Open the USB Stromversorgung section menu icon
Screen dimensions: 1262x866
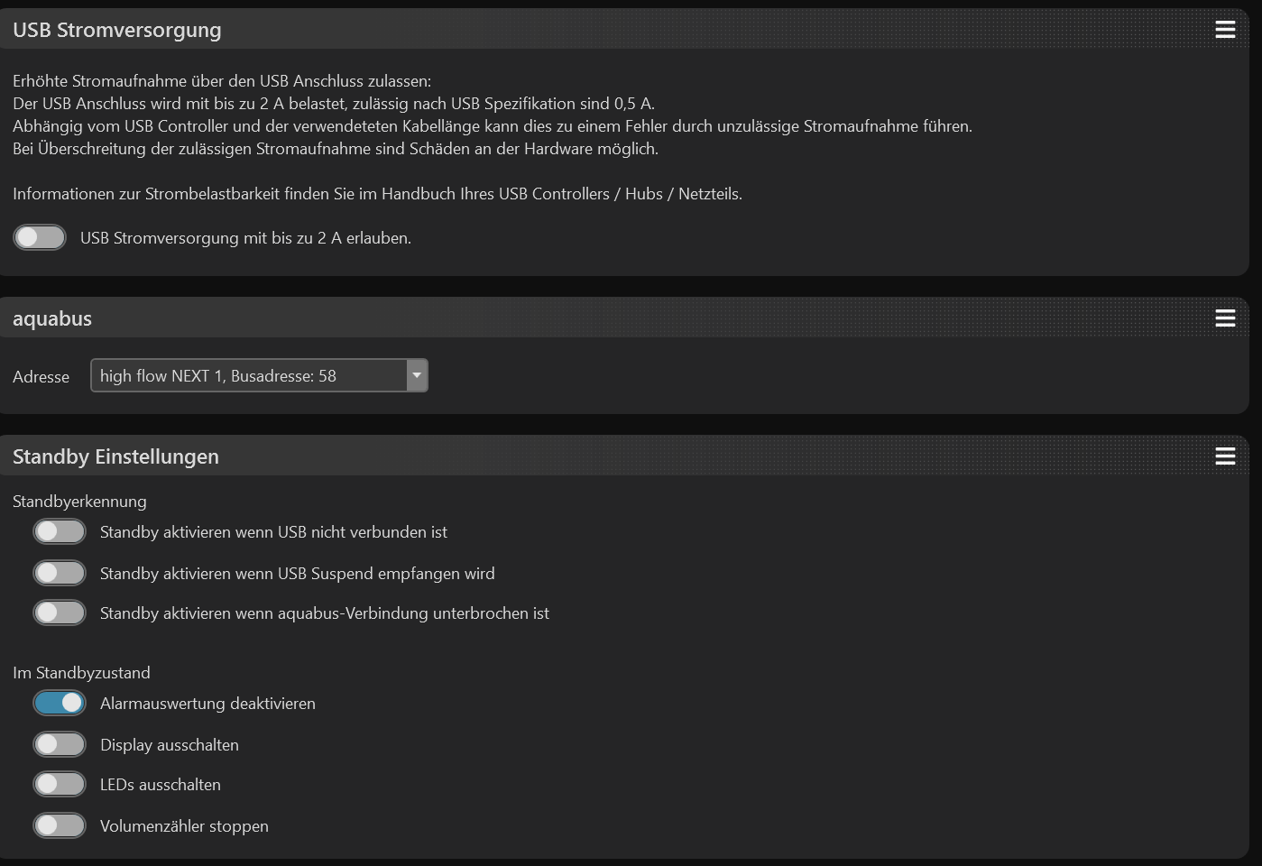1224,30
